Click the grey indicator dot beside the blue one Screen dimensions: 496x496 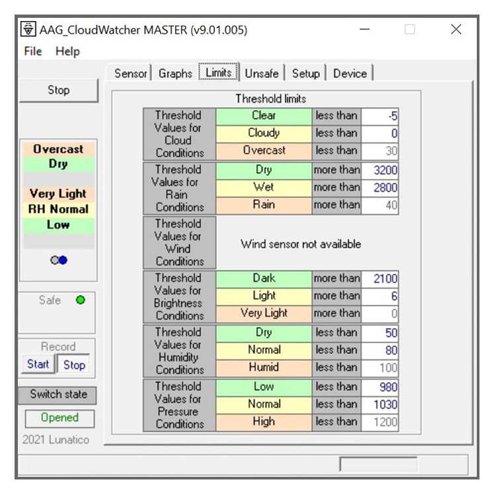pos(55,260)
